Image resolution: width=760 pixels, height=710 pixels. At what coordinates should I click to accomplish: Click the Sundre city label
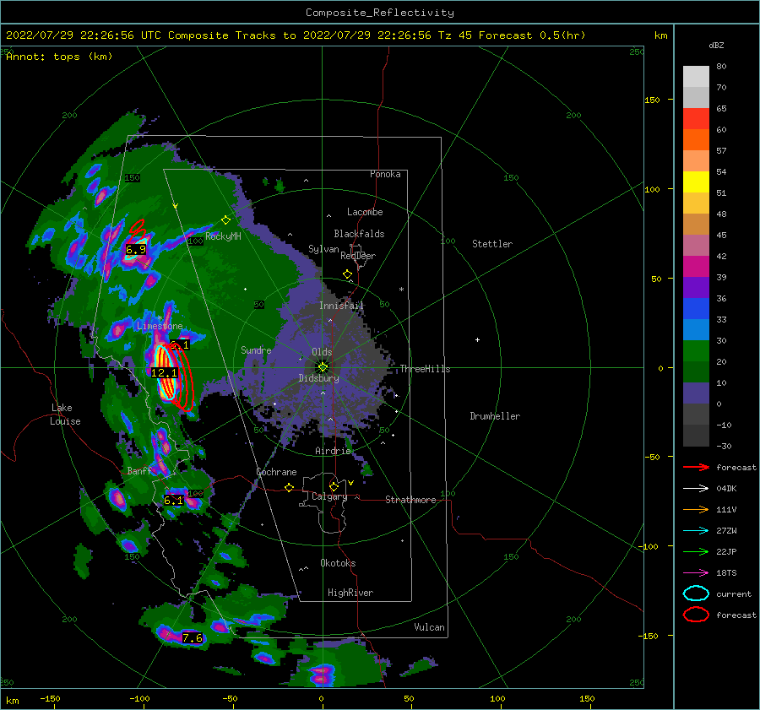click(256, 350)
